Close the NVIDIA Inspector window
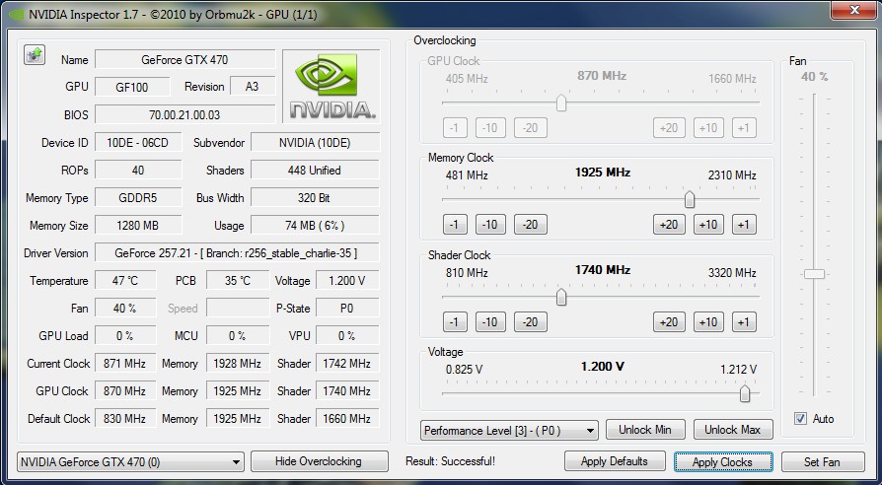 854,10
